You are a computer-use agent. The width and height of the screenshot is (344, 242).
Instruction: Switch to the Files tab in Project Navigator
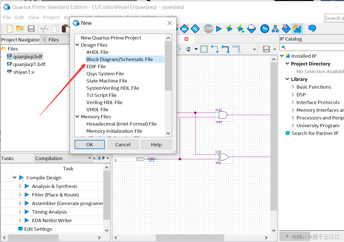click(55, 40)
